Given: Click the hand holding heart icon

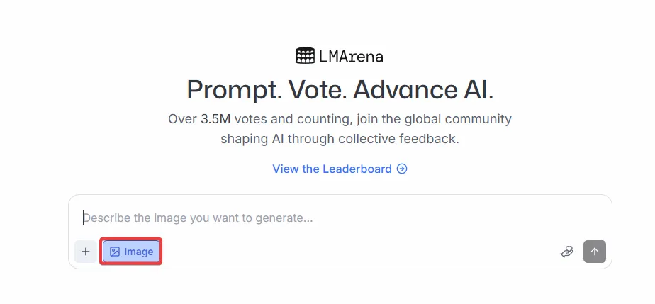Looking at the screenshot, I should click(566, 252).
